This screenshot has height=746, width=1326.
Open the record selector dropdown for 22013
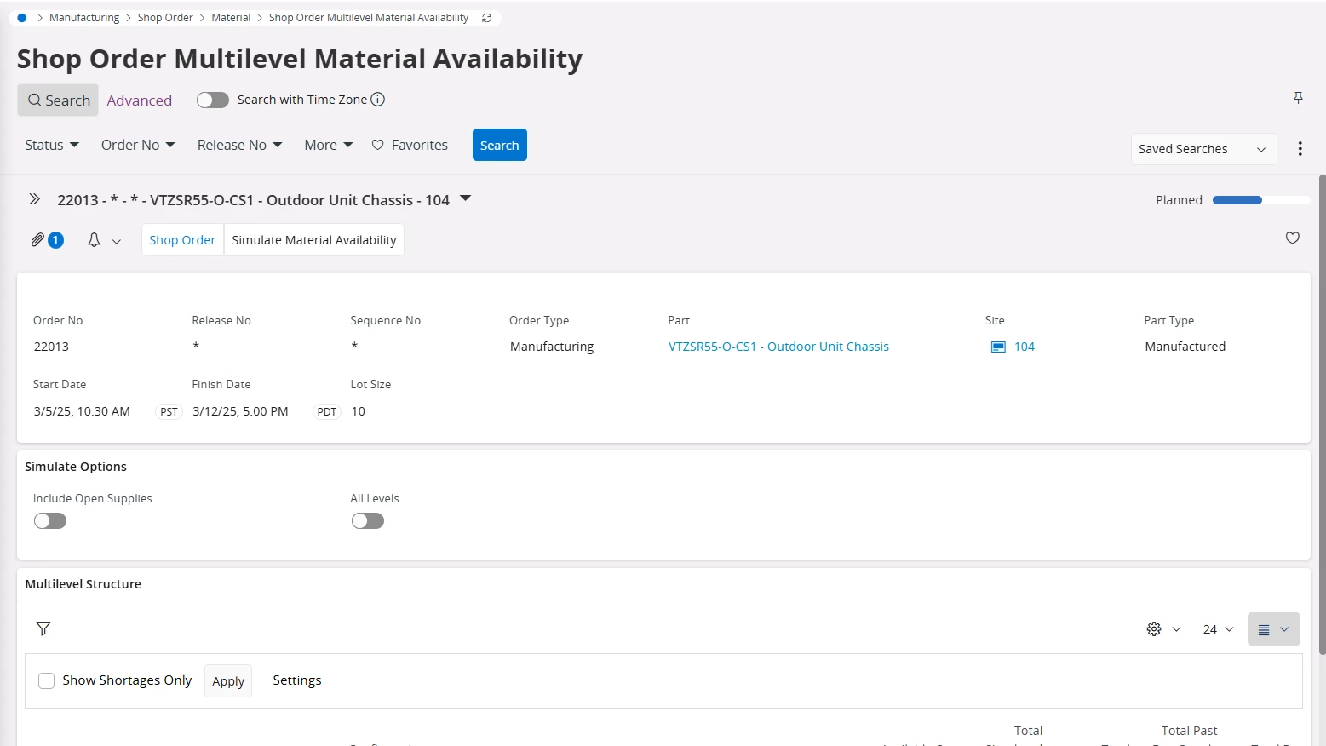point(466,199)
